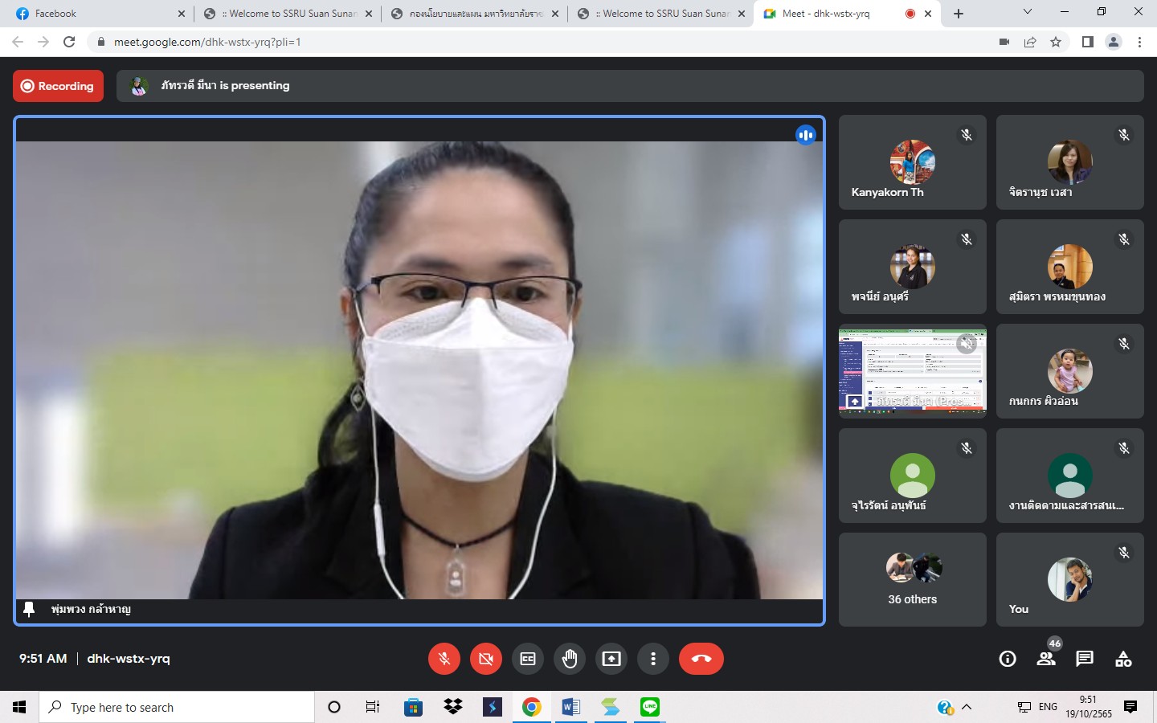The height and width of the screenshot is (723, 1157).
Task: Switch to the Facebook browser tab
Action: click(96, 14)
